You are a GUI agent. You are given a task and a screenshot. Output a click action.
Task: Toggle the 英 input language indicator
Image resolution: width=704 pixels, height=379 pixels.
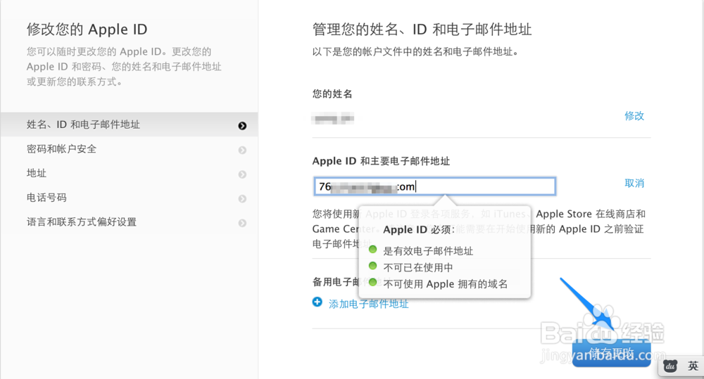(693, 366)
